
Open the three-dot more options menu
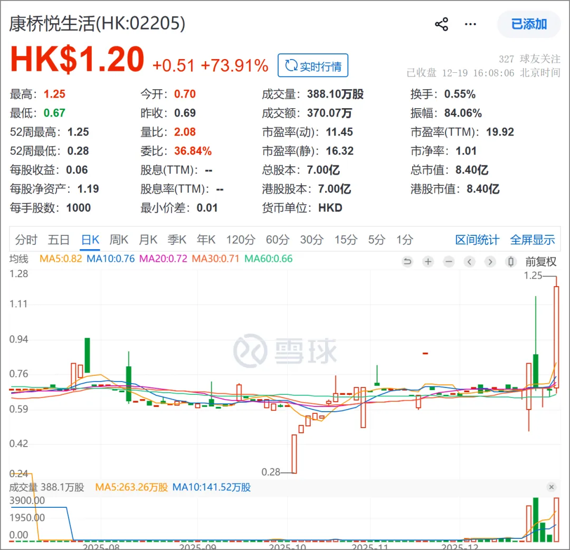[x=470, y=24]
